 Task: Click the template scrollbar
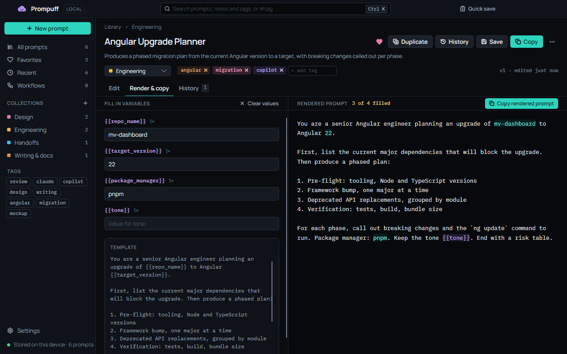pos(272,291)
